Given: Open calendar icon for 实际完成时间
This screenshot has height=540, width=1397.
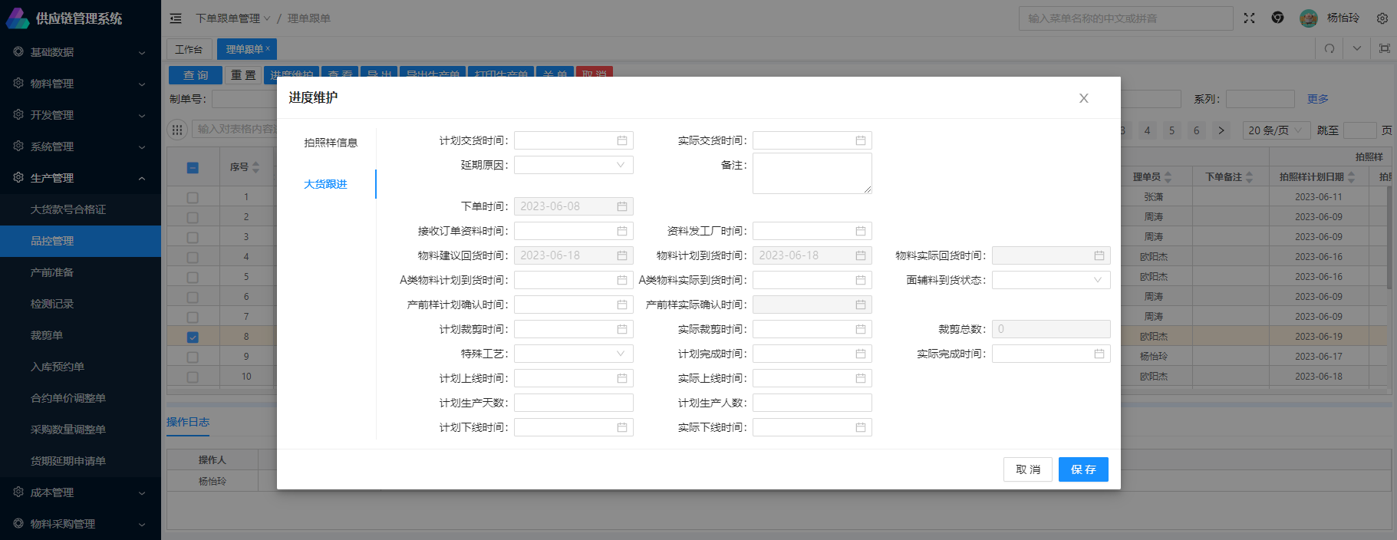Looking at the screenshot, I should coord(1099,354).
